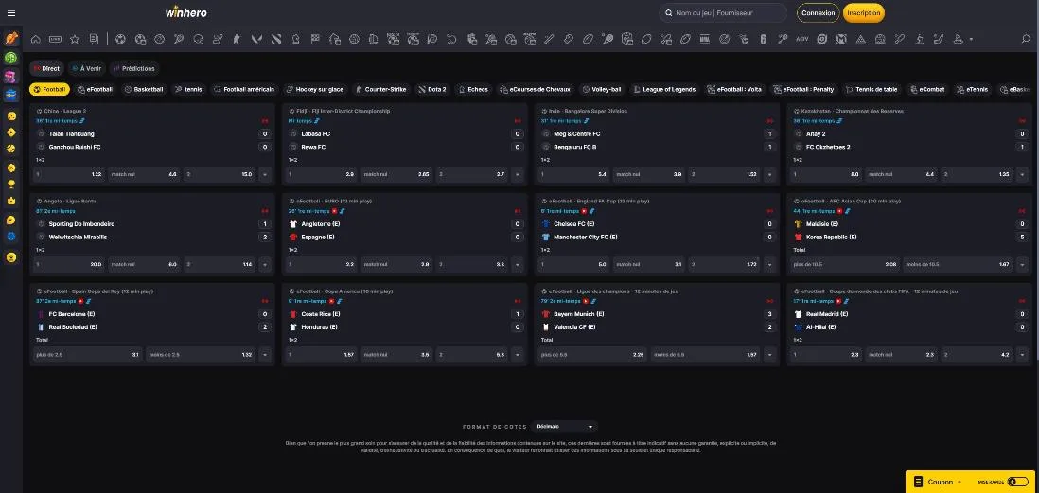
Task: Click the yellow dice icon in left sidebar
Action: tap(11, 116)
